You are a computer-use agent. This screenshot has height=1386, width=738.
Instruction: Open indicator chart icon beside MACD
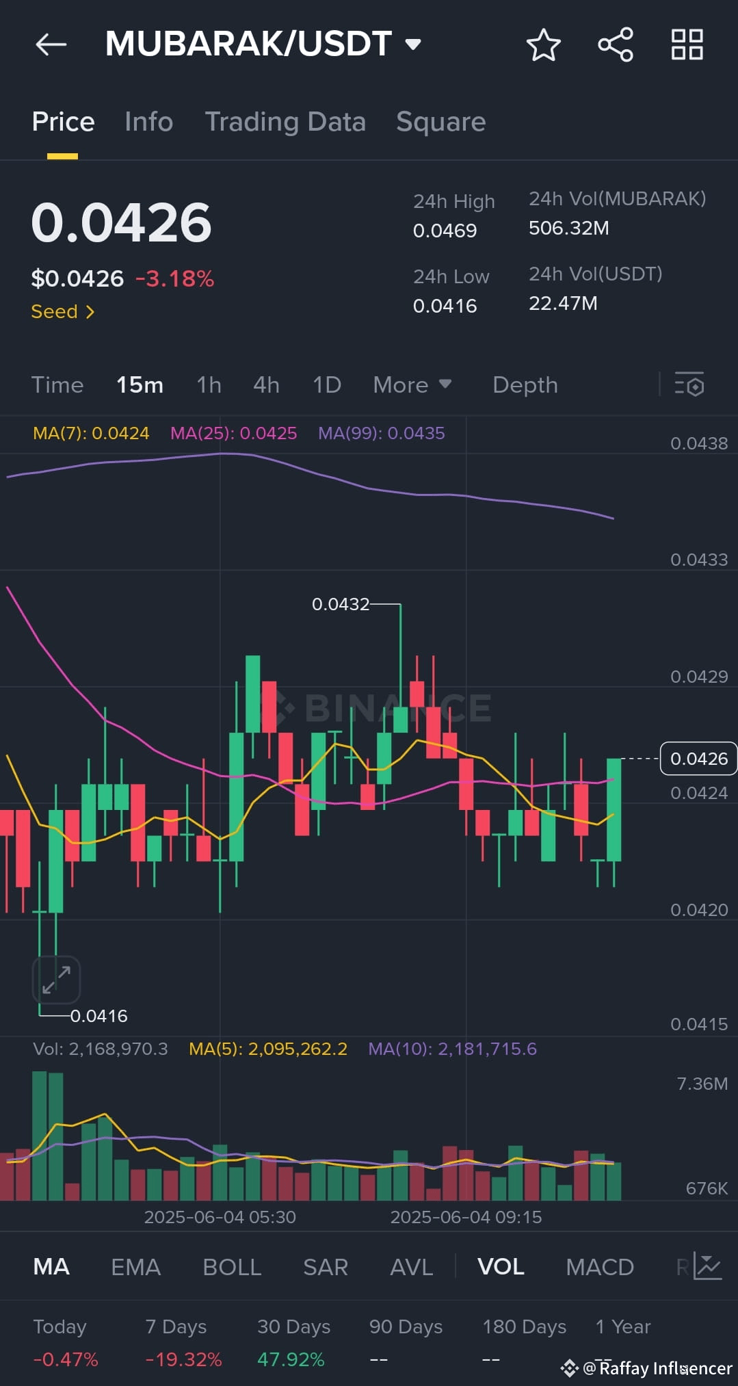coord(707,1266)
